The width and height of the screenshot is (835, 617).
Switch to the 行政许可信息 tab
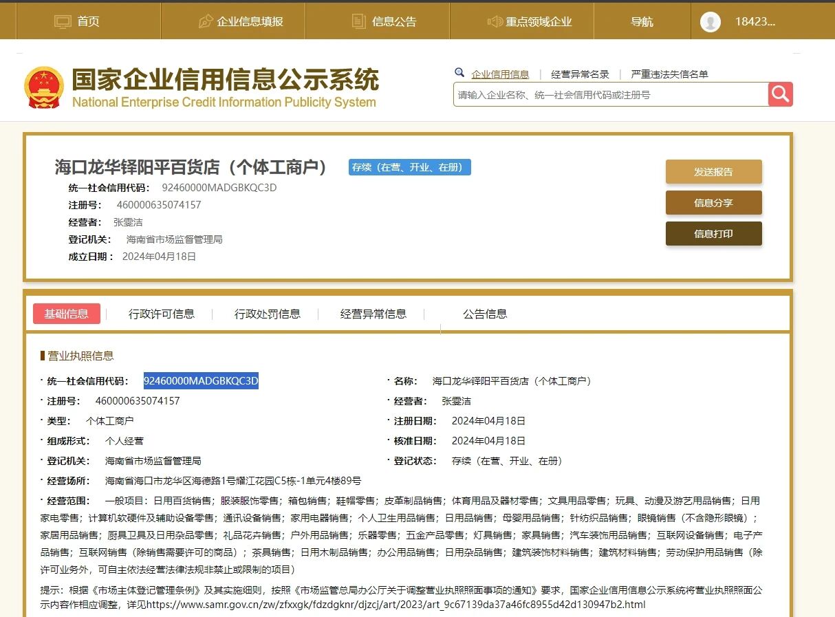pos(162,314)
